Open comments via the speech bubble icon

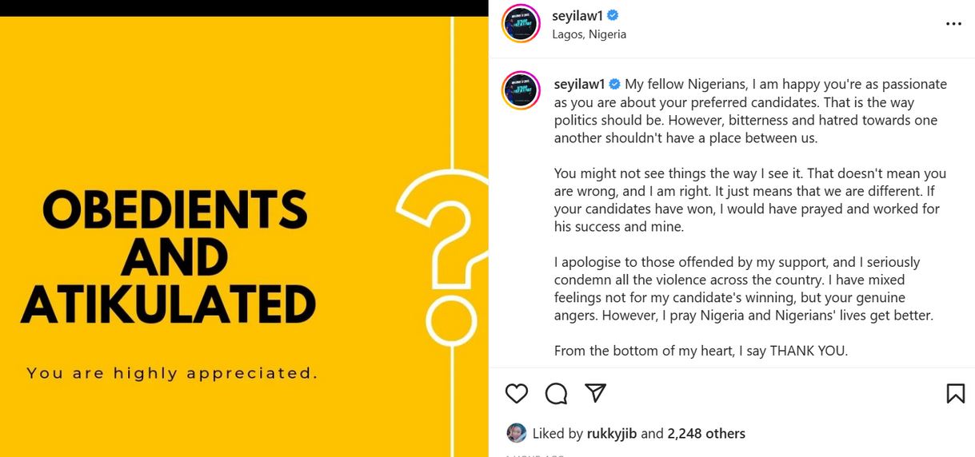(x=556, y=393)
